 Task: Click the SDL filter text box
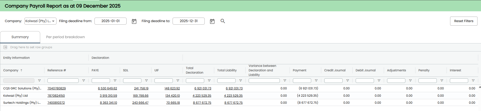coord(132,81)
